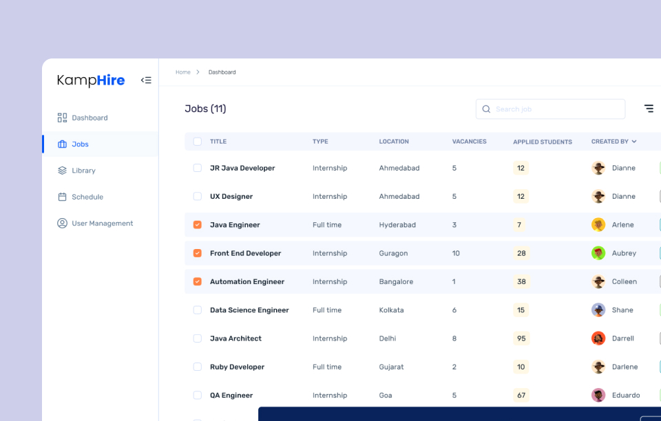Click the 28 applied students badge
The image size is (661, 421).
pos(521,253)
